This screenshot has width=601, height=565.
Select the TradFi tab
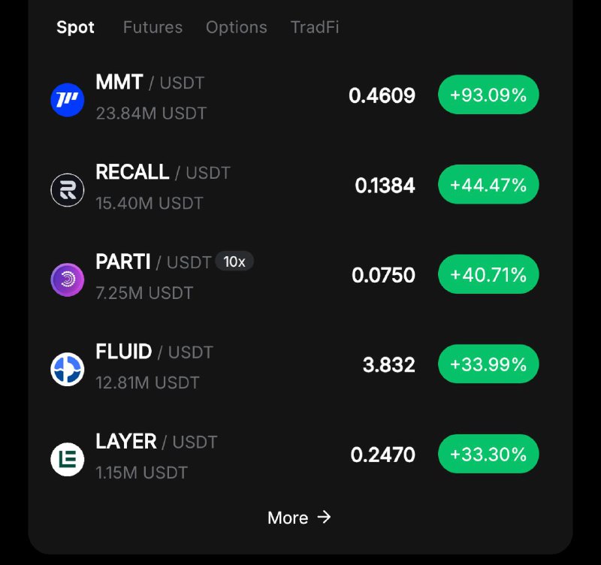coord(315,27)
